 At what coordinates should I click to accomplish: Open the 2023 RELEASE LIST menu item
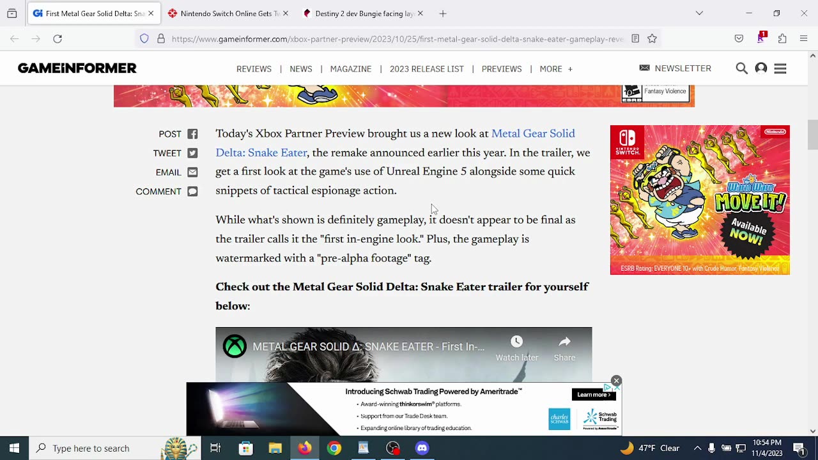click(427, 69)
